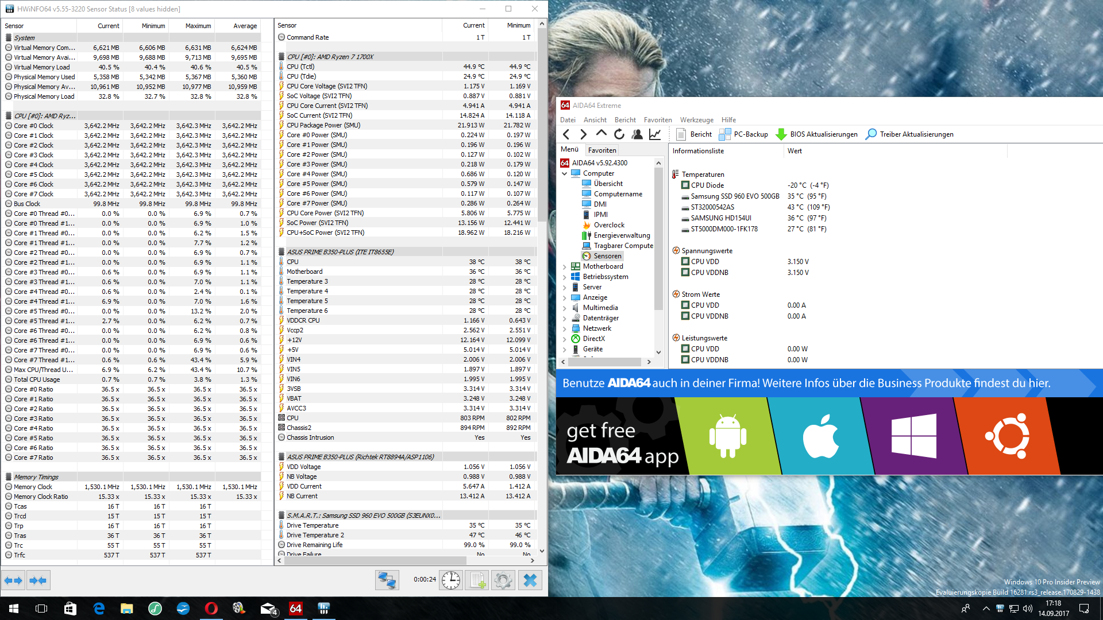Screen dimensions: 1103x620
Task: Go back using the AIDA64 back arrow
Action: pyautogui.click(x=566, y=134)
